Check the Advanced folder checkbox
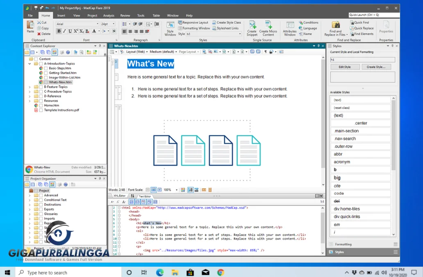 (x=41, y=195)
